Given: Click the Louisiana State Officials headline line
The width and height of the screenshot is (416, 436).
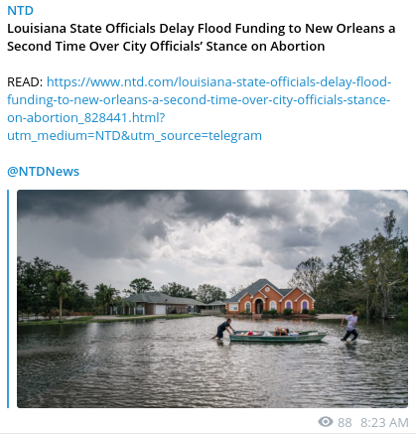Looking at the screenshot, I should click(202, 29).
